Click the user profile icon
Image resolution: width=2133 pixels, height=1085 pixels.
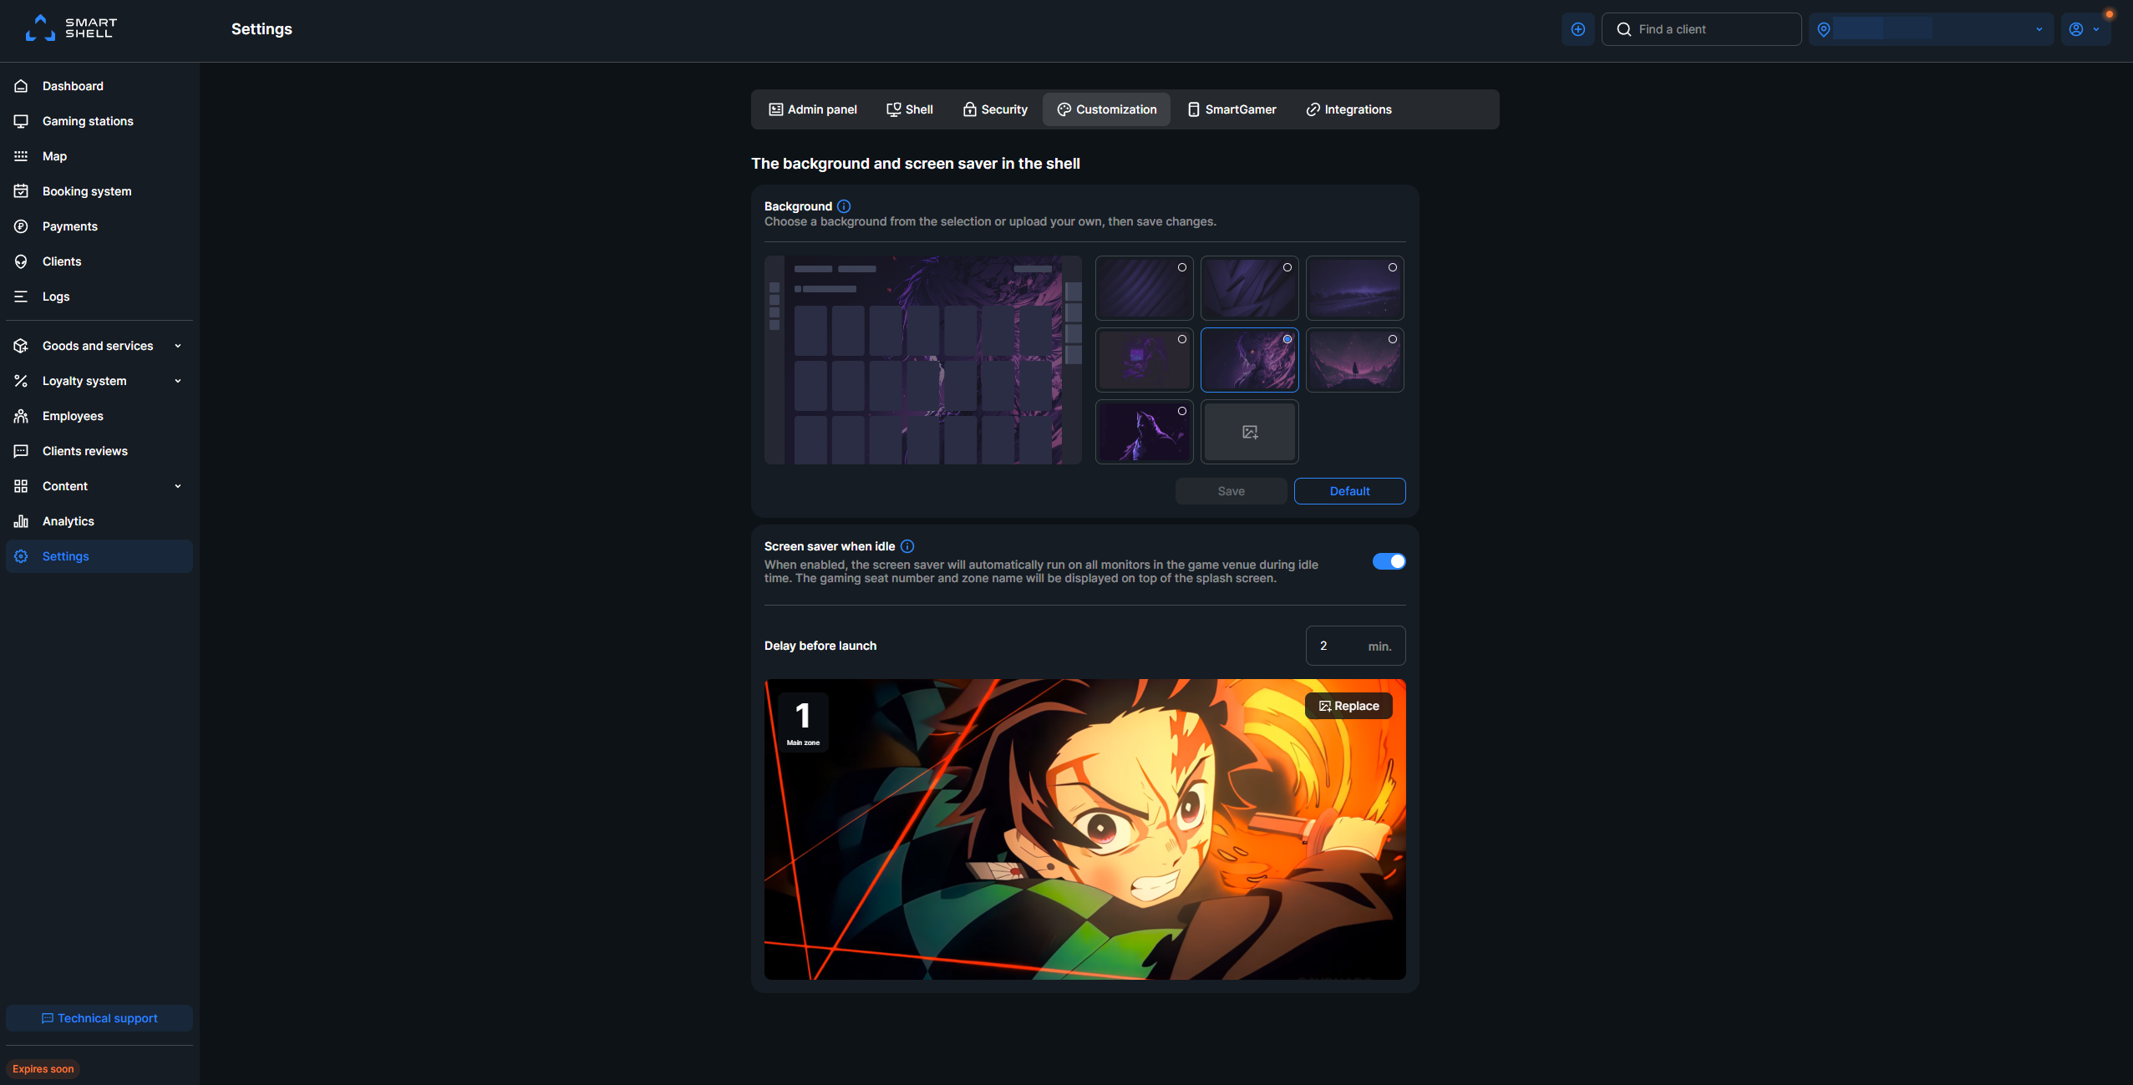point(2076,29)
